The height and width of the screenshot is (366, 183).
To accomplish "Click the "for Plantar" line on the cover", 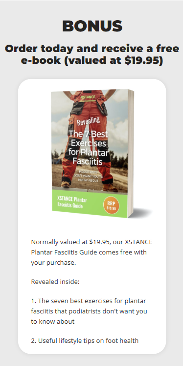I will (x=89, y=152).
